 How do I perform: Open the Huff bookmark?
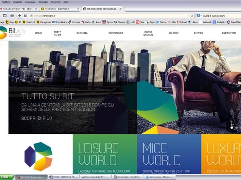click(x=131, y=22)
